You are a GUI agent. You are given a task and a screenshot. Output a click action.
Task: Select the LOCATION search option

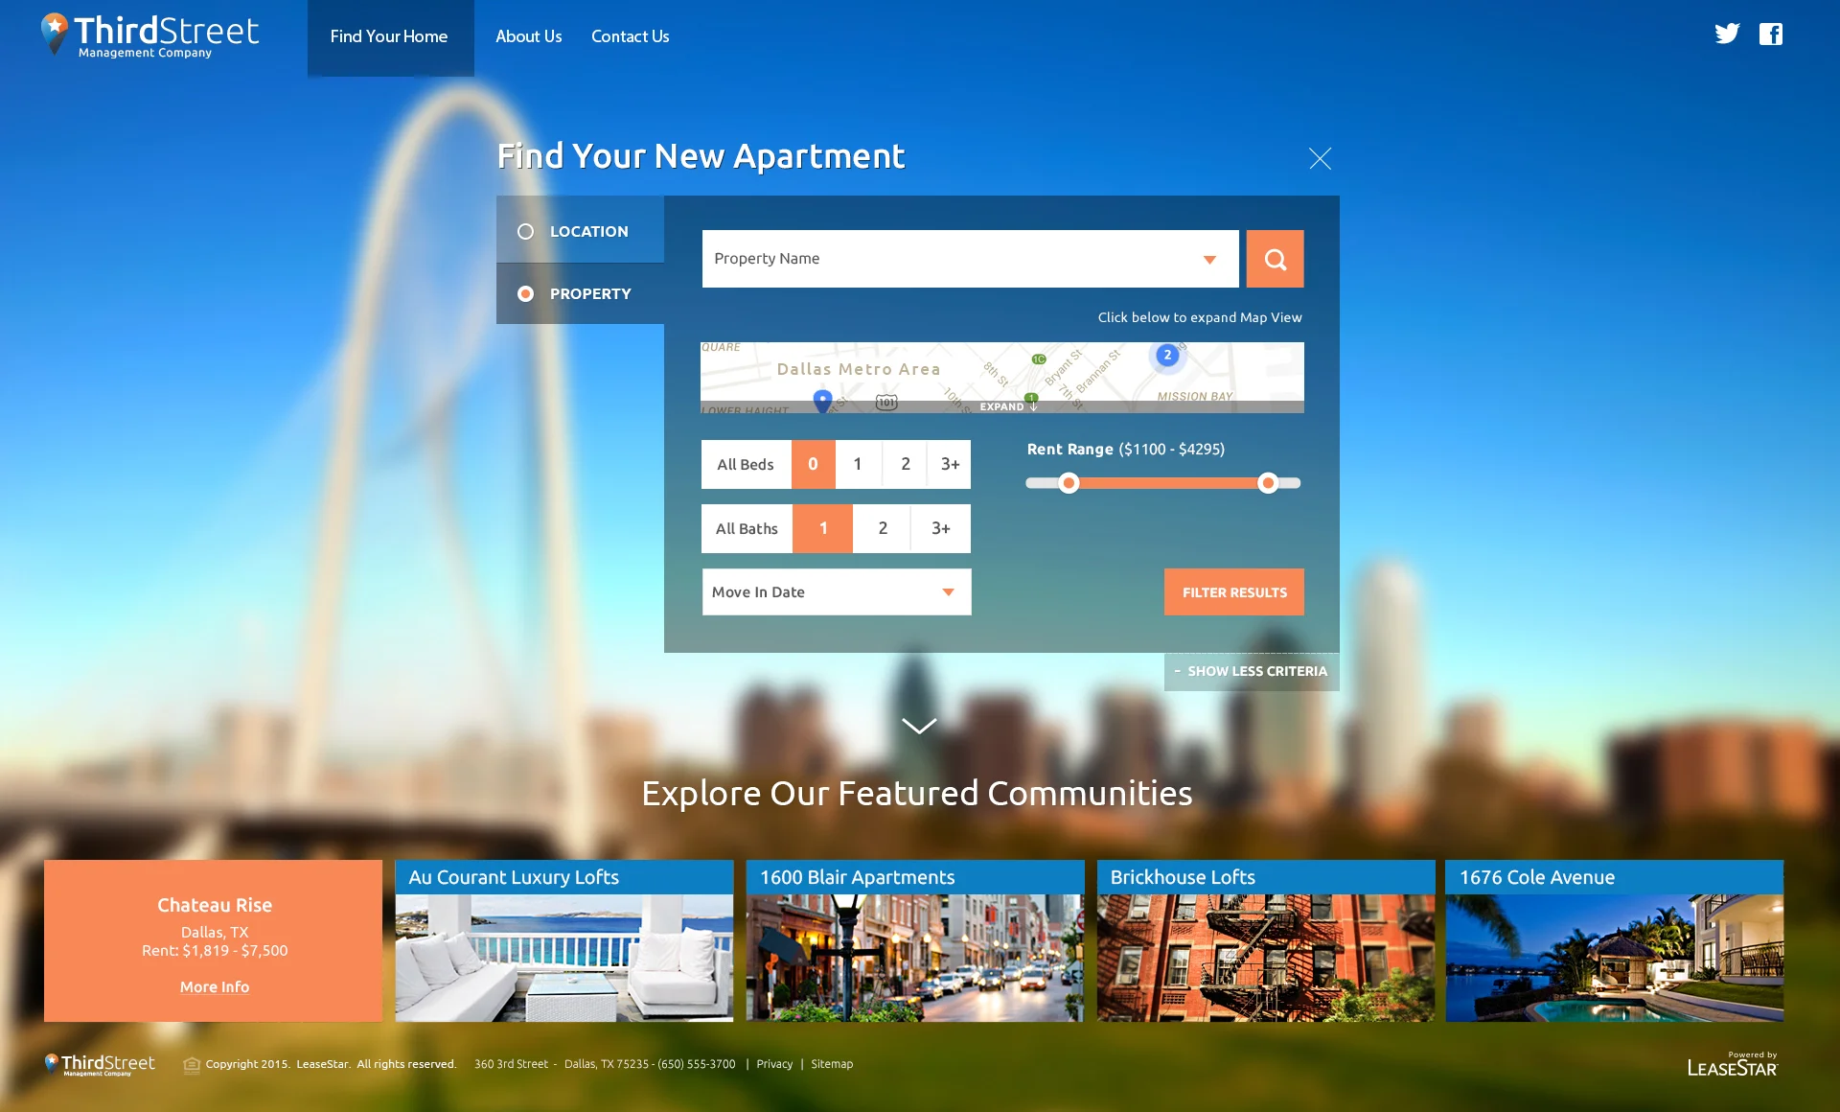(x=579, y=230)
